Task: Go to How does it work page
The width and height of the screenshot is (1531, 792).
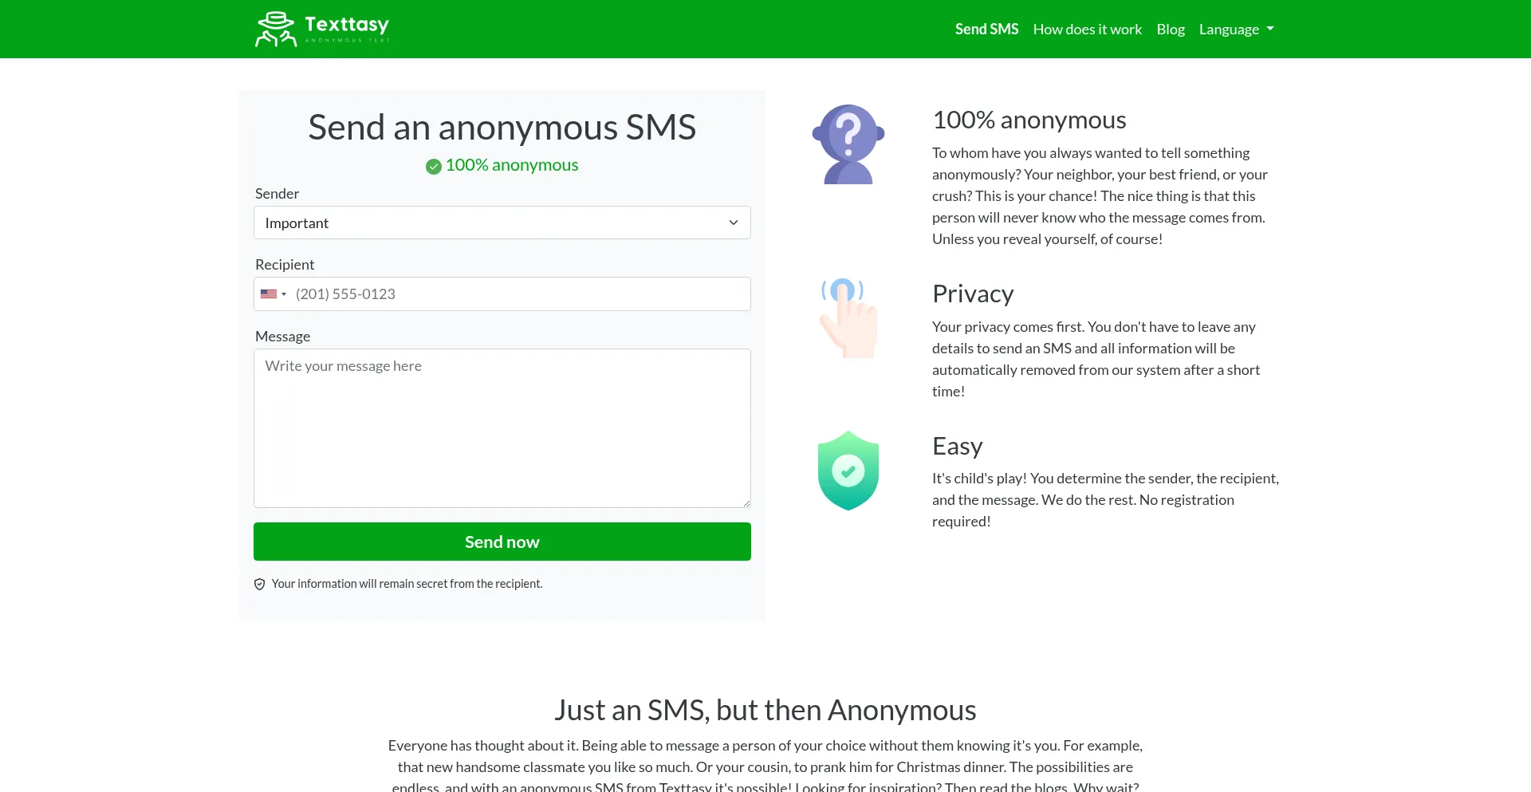Action: [1087, 30]
